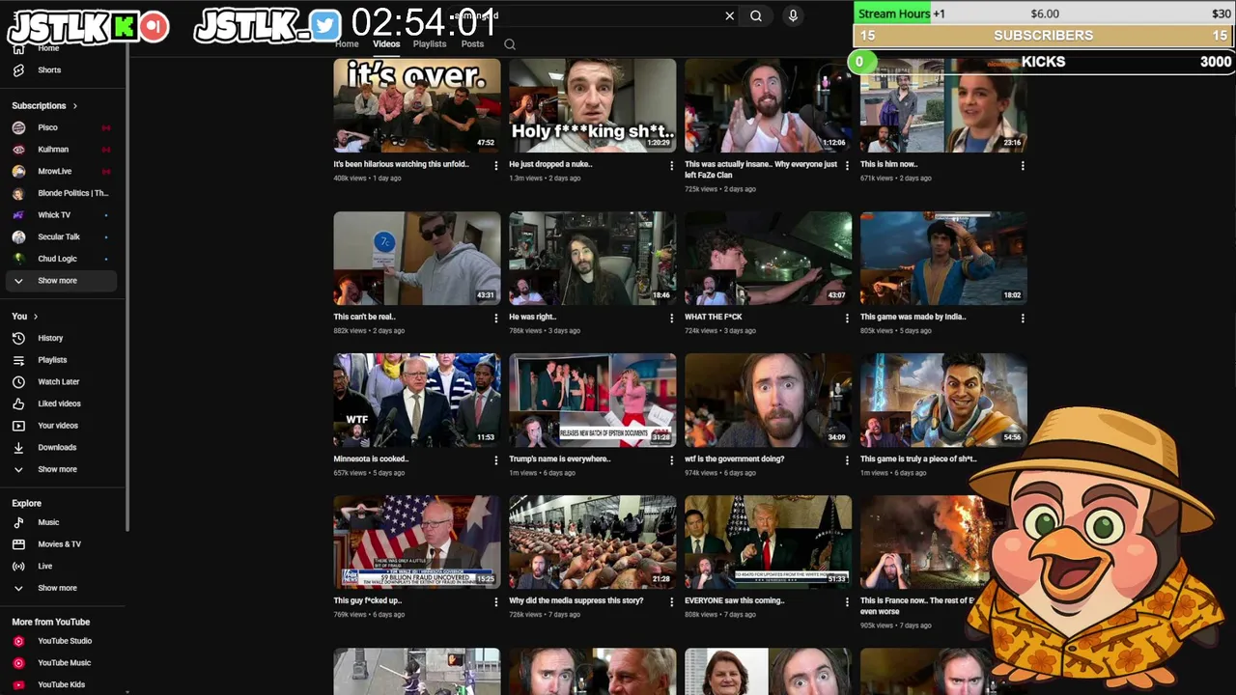
Task: Open Your videos
Action: pos(60,426)
